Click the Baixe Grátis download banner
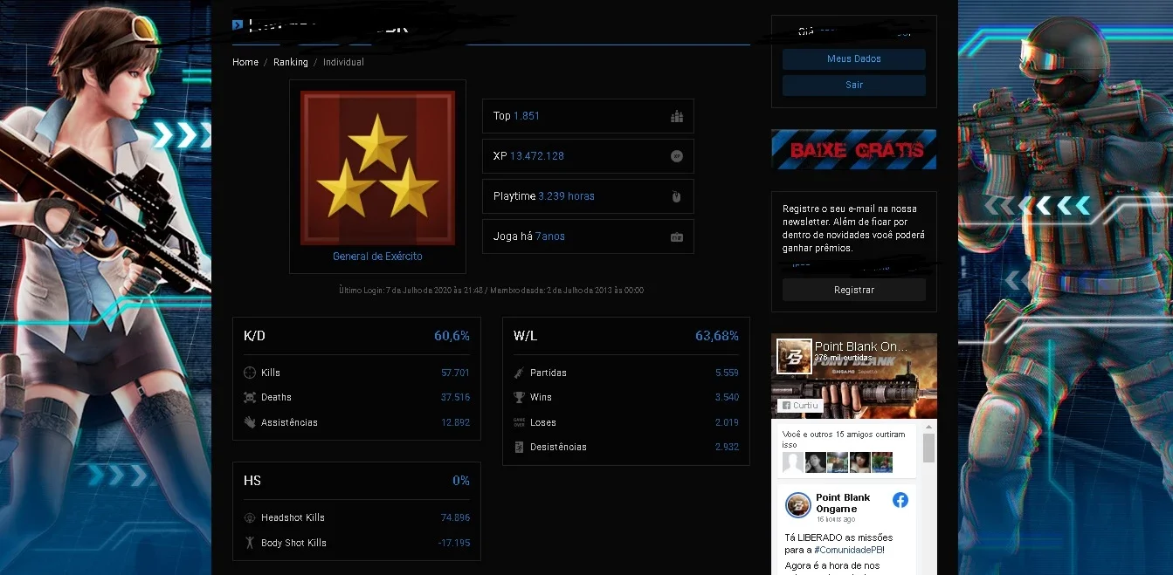This screenshot has height=575, width=1173. [853, 149]
